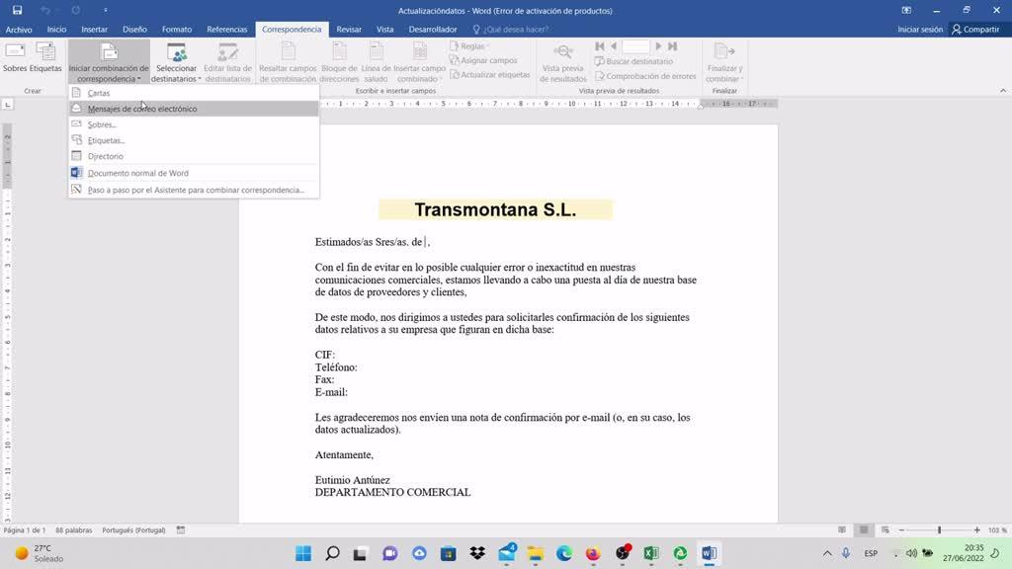The width and height of the screenshot is (1012, 569).
Task: Expand Seleccionar destinatarios dropdown
Action: coord(176,62)
